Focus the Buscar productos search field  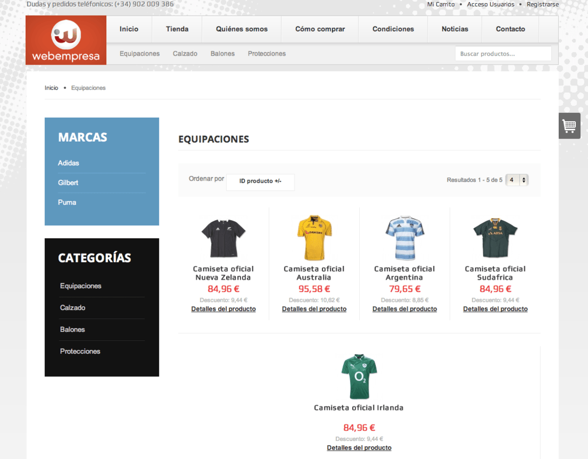(x=503, y=53)
